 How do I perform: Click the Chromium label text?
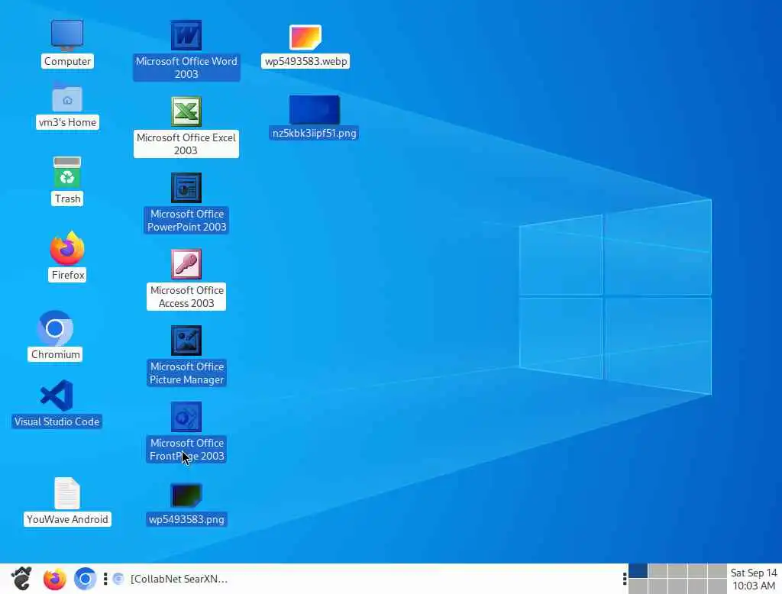tap(55, 354)
